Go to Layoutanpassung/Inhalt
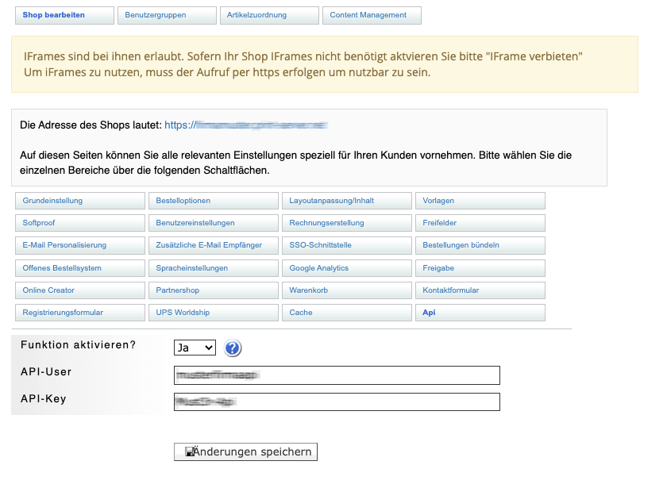This screenshot has width=667, height=488. coord(347,201)
